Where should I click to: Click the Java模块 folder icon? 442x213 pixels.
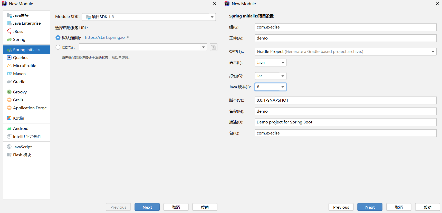(9, 15)
